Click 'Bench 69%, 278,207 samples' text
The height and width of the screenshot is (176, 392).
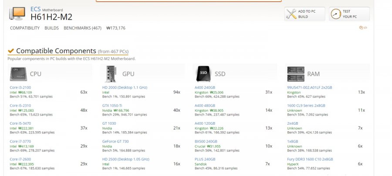coord(32,150)
